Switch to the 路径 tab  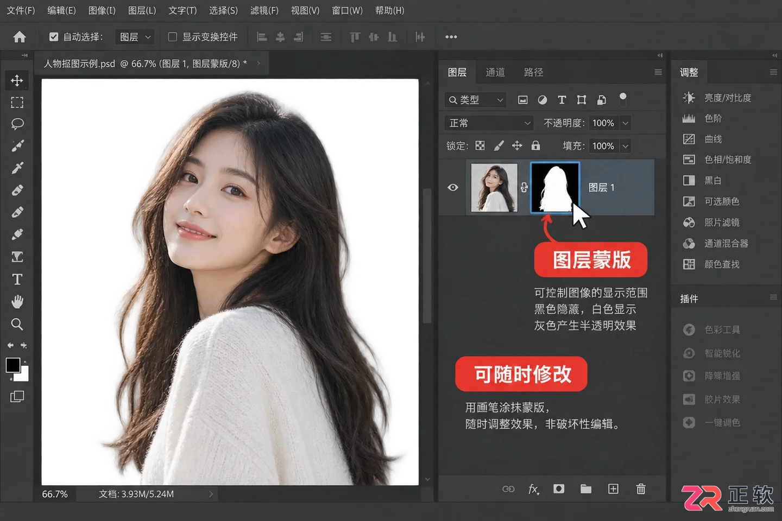click(x=533, y=72)
